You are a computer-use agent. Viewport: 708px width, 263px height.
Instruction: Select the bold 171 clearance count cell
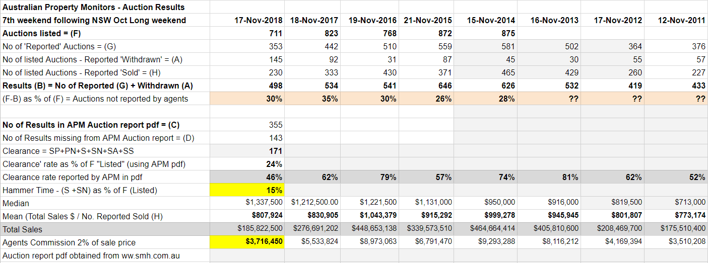[275, 151]
